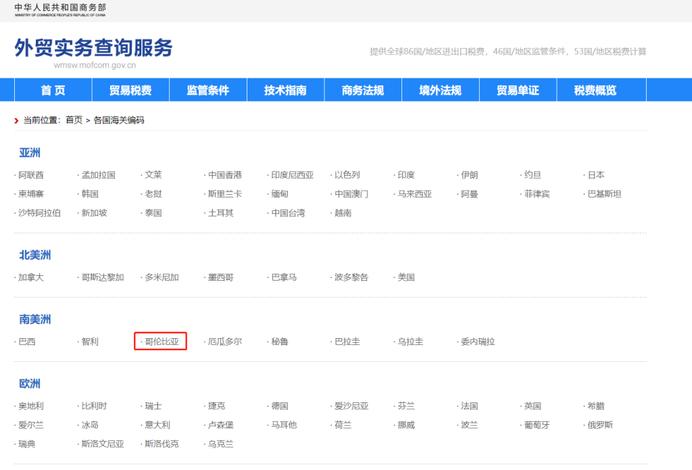
Task: Open 印度尼西亚 customs codes
Action: [x=293, y=175]
